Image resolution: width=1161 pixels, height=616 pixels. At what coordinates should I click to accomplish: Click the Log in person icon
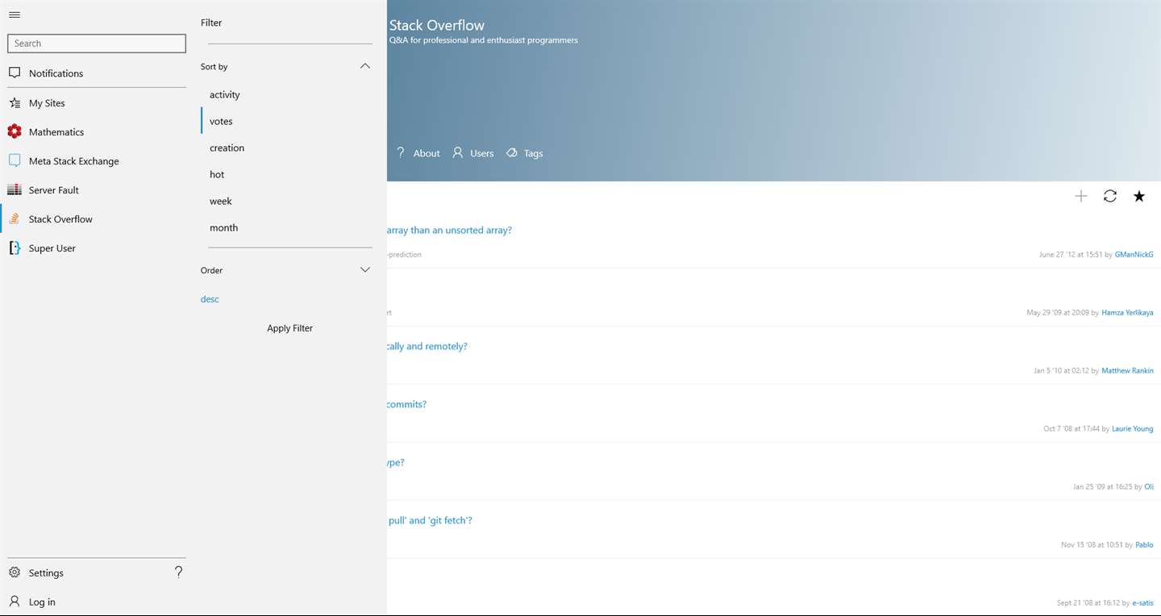pyautogui.click(x=15, y=601)
